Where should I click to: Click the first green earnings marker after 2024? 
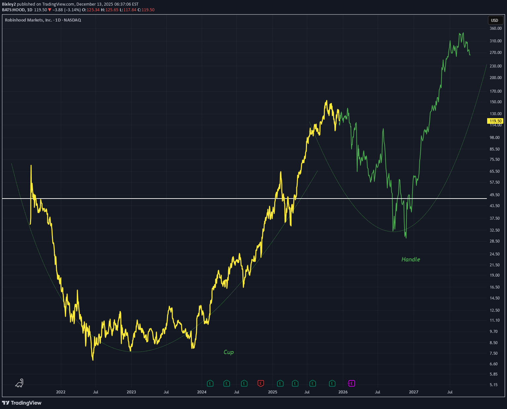[x=210, y=384]
